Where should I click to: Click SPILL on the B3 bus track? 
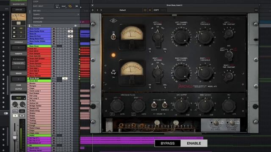pos(54,146)
